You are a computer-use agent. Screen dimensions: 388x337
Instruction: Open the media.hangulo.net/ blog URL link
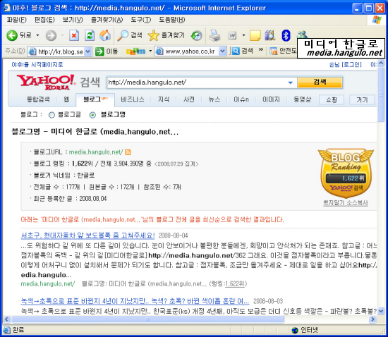coord(96,152)
